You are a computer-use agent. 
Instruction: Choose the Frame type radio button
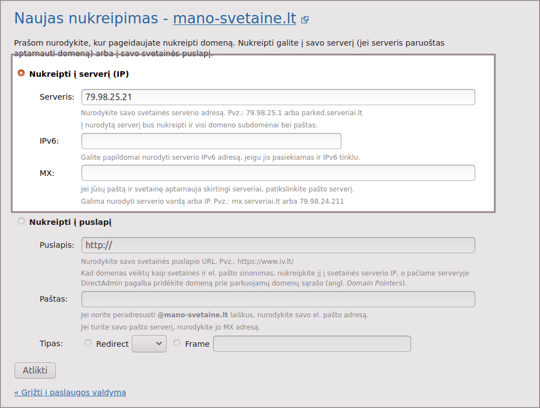177,343
